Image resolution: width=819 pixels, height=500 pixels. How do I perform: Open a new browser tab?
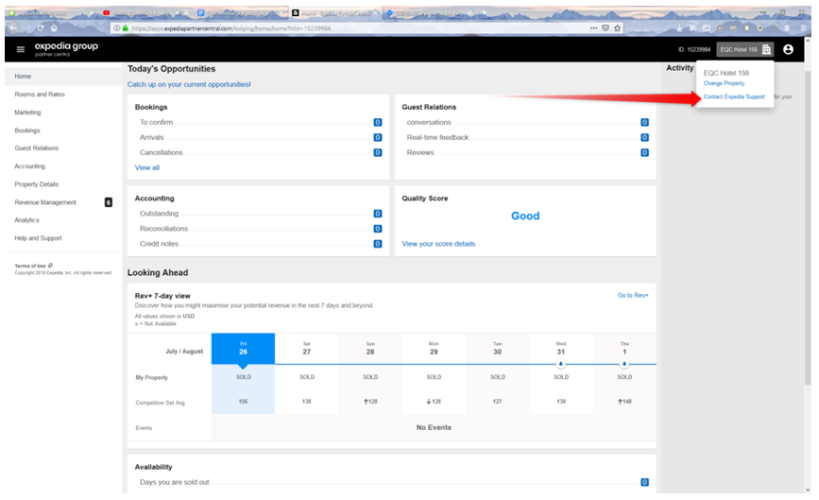point(484,12)
